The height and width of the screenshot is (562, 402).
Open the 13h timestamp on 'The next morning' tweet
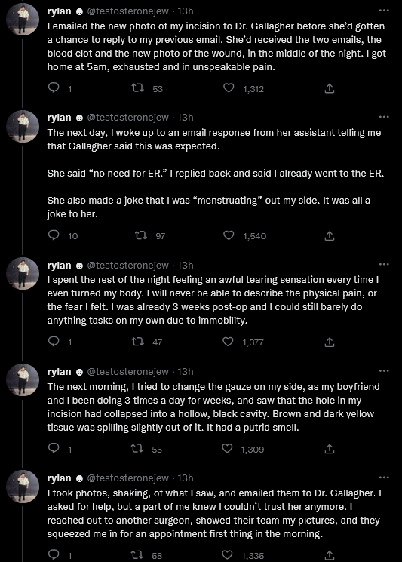pyautogui.click(x=186, y=372)
